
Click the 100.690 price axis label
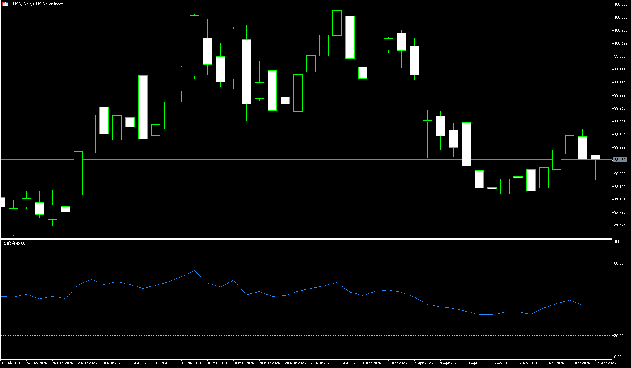tap(620, 4)
